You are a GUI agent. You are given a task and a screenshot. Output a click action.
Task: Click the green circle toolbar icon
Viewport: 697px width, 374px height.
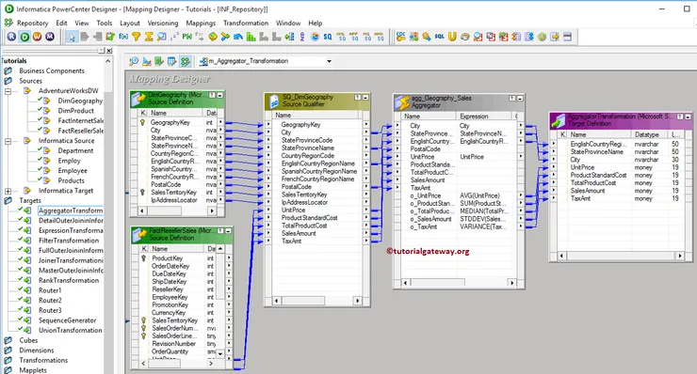coord(542,37)
